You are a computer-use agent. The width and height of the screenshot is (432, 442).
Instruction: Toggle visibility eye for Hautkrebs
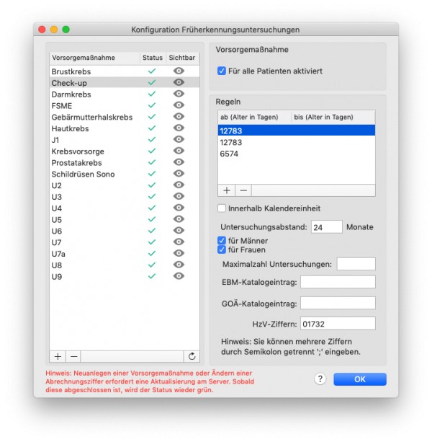(x=179, y=128)
